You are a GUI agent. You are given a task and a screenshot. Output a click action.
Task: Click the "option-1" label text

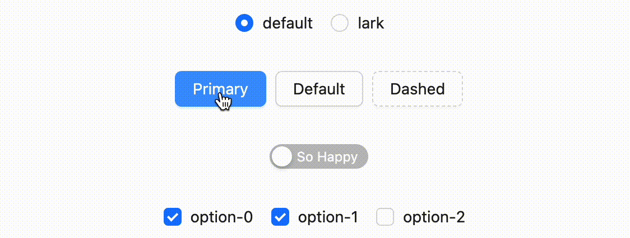click(x=328, y=217)
